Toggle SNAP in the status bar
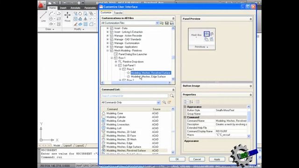 point(79,166)
